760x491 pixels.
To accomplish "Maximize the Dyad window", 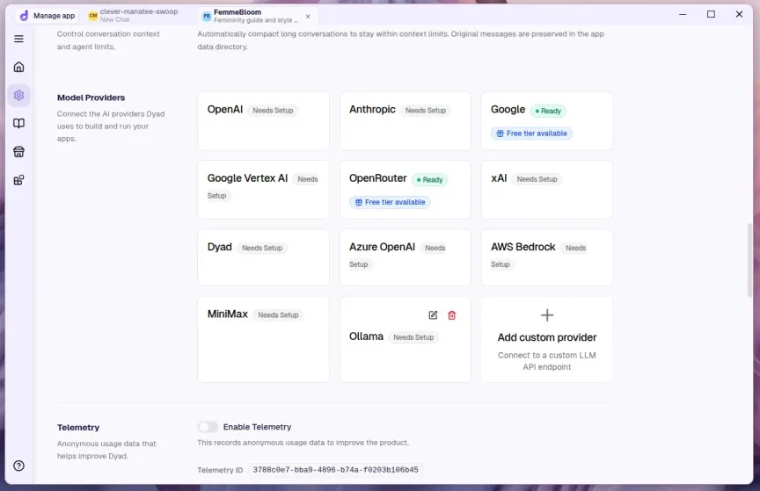I will [x=711, y=15].
